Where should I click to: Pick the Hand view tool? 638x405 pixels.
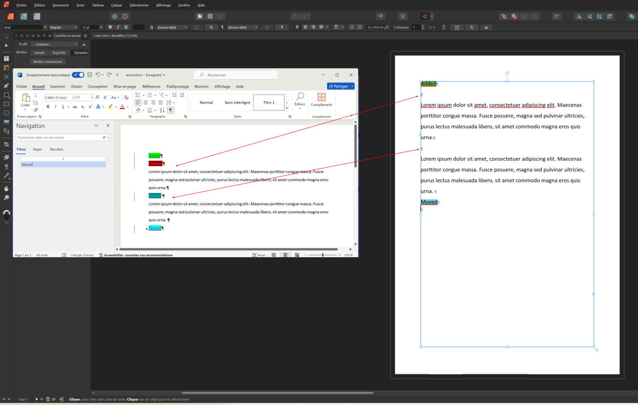pos(6,189)
